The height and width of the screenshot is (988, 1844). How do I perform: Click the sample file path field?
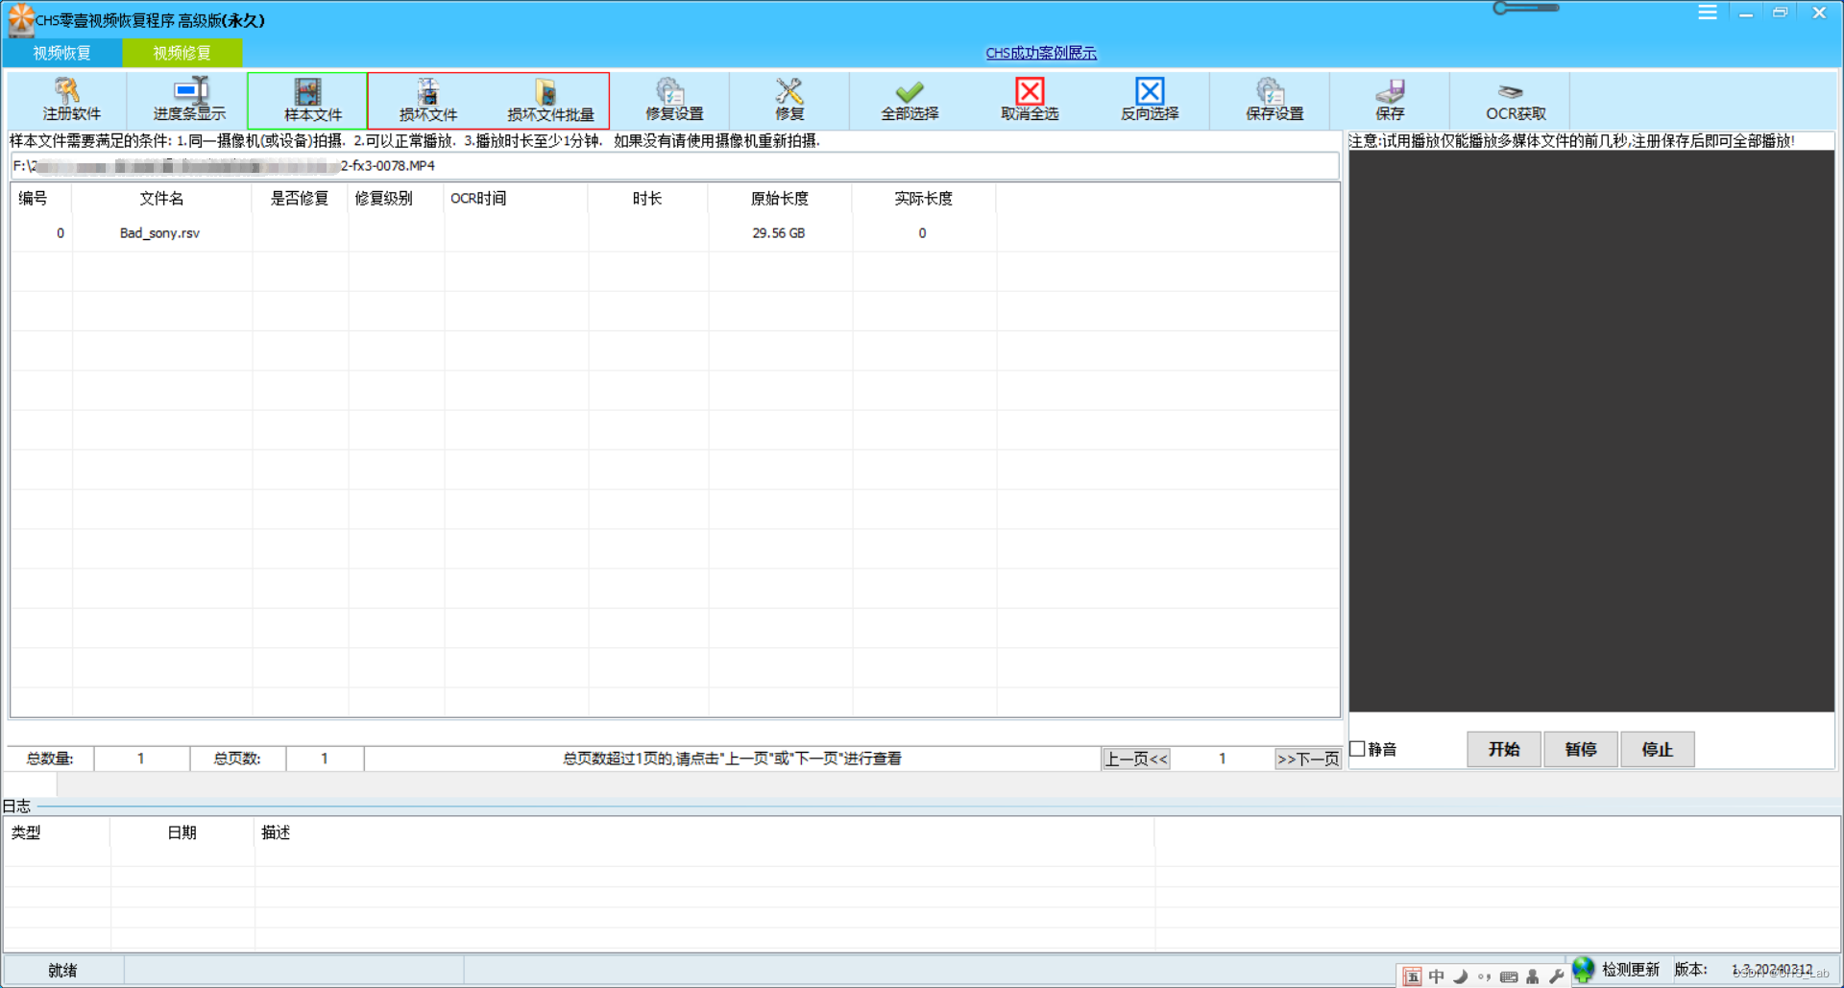[674, 166]
